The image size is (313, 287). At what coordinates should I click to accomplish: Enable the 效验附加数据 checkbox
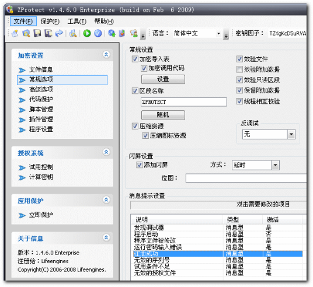click(x=239, y=69)
